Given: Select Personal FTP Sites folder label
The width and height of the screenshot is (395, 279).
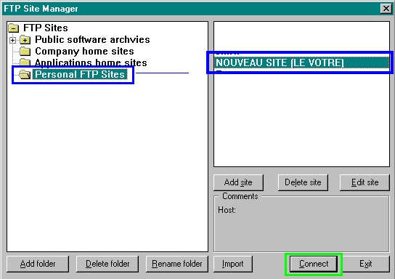Looking at the screenshot, I should coord(80,74).
